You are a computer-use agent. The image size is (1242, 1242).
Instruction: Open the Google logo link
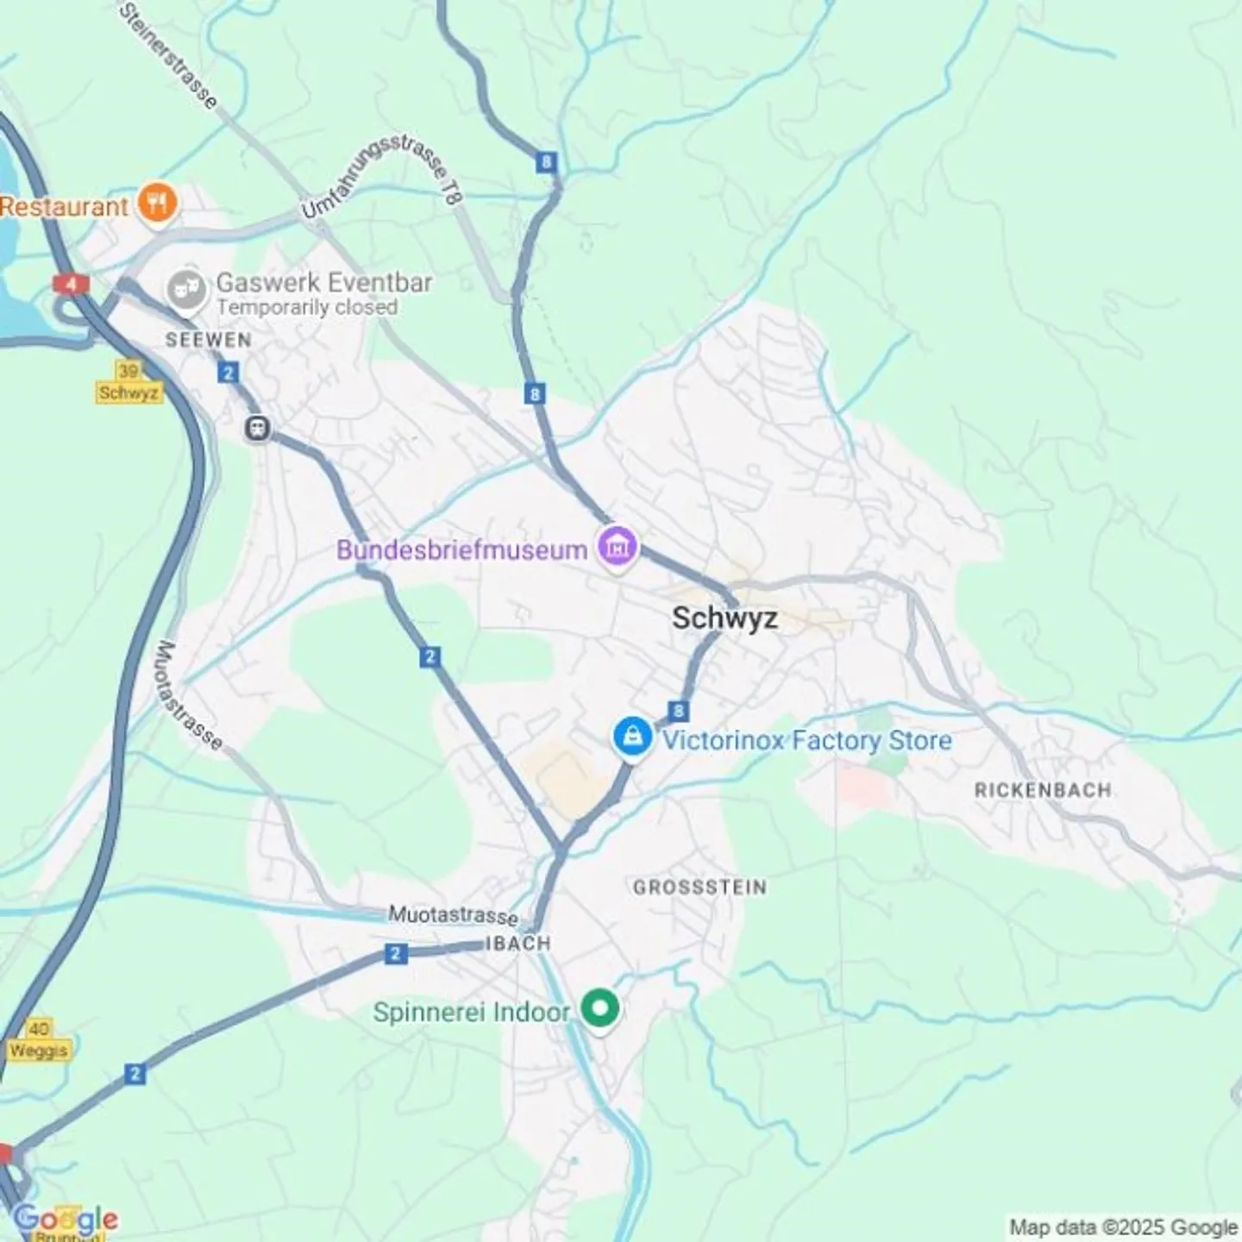(x=66, y=1219)
